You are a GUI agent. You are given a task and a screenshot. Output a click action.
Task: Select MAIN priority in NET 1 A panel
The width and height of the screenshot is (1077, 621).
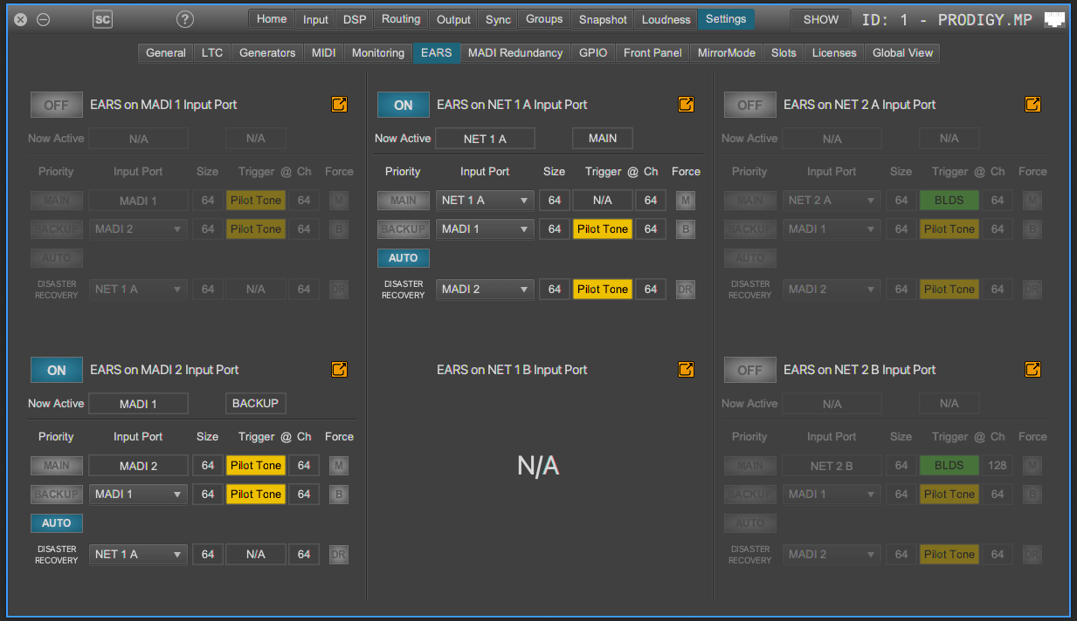(x=404, y=201)
